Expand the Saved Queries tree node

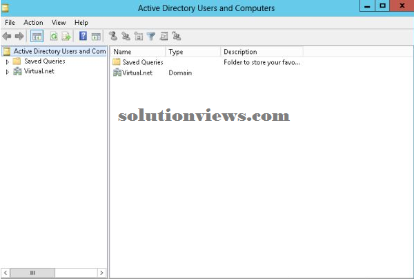pyautogui.click(x=8, y=62)
